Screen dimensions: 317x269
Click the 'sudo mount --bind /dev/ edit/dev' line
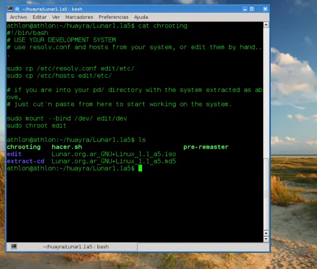tap(67, 118)
